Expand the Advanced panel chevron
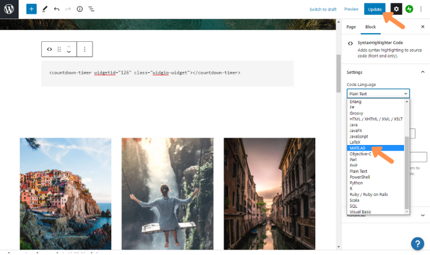 423,215
